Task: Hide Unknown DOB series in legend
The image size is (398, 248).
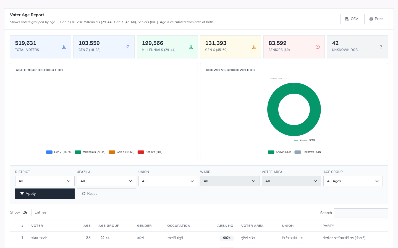Action: click(x=308, y=152)
